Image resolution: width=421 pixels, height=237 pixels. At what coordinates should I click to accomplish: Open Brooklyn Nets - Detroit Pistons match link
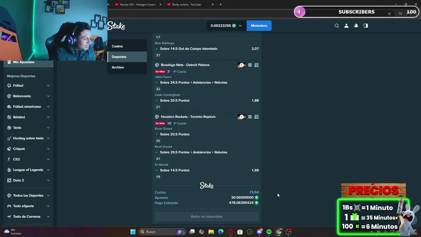tap(185, 65)
